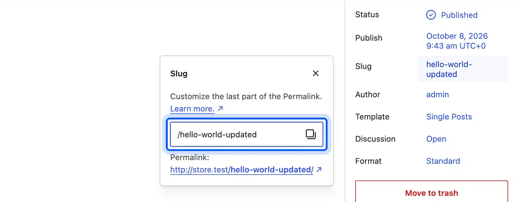The width and height of the screenshot is (518, 202).
Task: Click the Published checkmark circle icon
Action: [x=431, y=15]
